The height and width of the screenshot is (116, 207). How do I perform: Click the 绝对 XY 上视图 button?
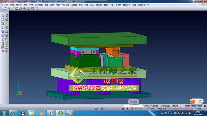[x=151, y=106]
